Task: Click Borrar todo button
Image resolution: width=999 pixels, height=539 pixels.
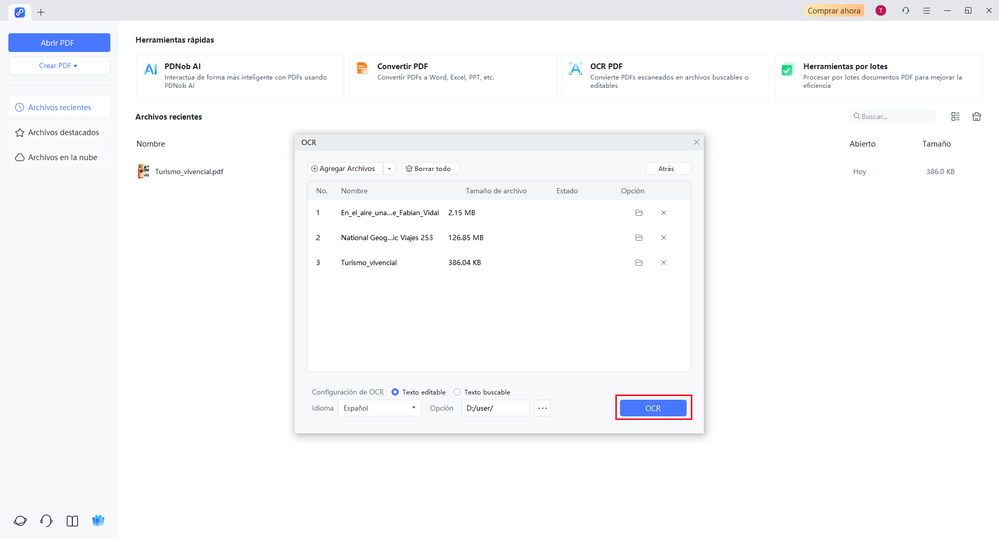Action: pos(430,168)
